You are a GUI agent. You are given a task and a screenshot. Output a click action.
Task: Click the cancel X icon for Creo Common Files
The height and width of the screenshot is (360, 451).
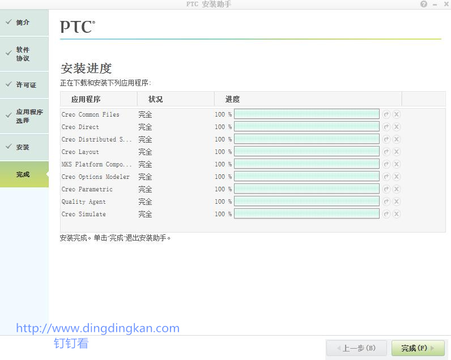click(x=397, y=114)
